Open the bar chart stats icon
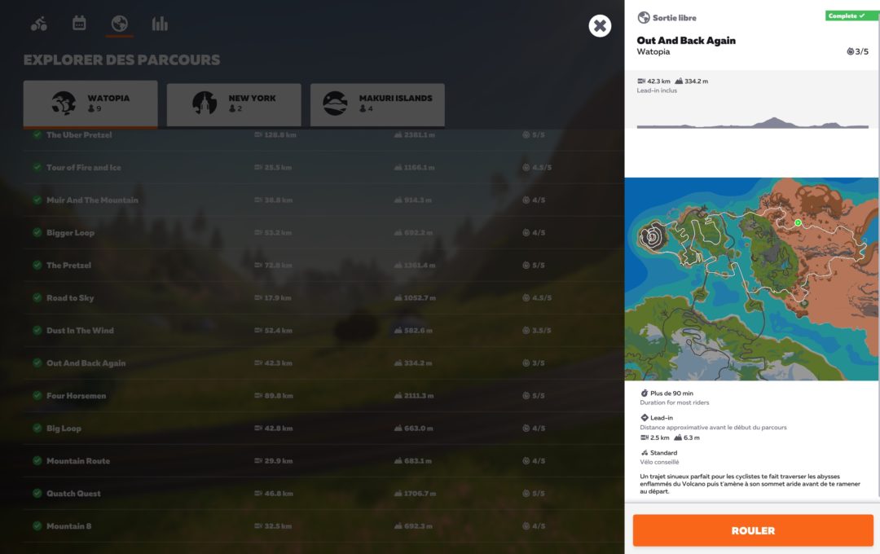Viewport: 880px width, 554px height. (x=160, y=23)
